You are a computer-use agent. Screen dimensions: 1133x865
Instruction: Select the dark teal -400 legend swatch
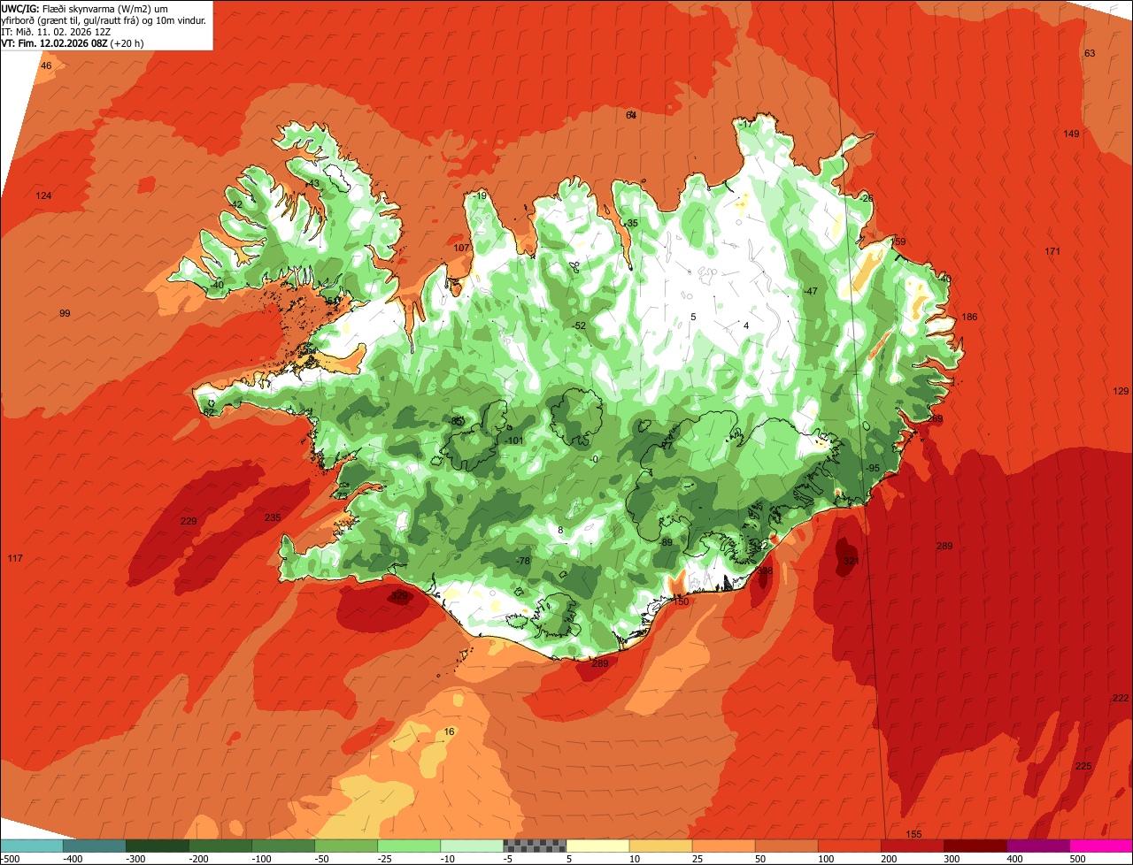click(x=95, y=846)
